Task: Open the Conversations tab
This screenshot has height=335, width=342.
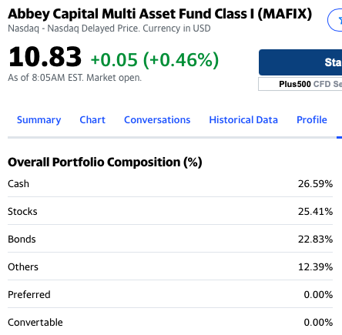Action: click(157, 120)
